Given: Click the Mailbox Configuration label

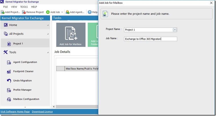Looking at the screenshot, I should coord(26,99).
